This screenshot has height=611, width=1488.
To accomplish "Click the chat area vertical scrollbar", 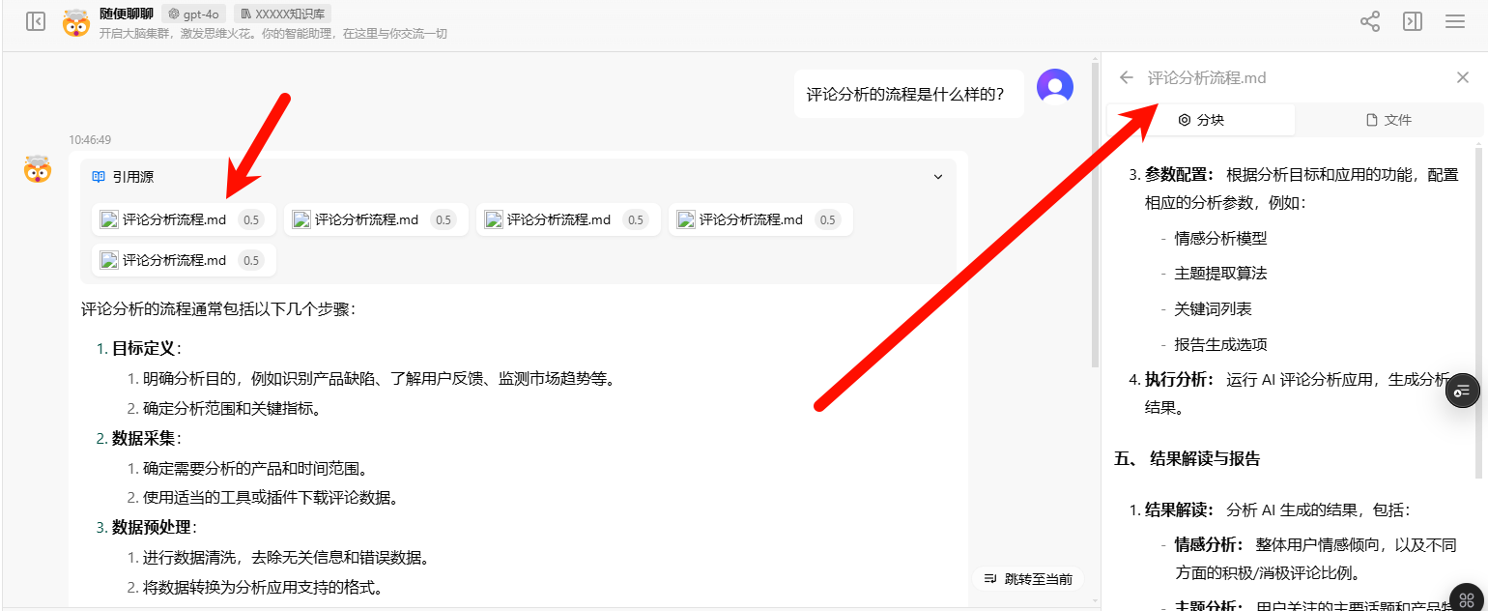I will (1094, 213).
